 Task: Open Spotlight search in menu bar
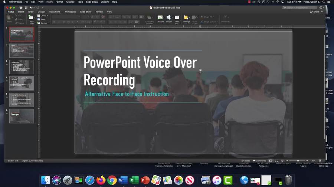coord(323,2)
